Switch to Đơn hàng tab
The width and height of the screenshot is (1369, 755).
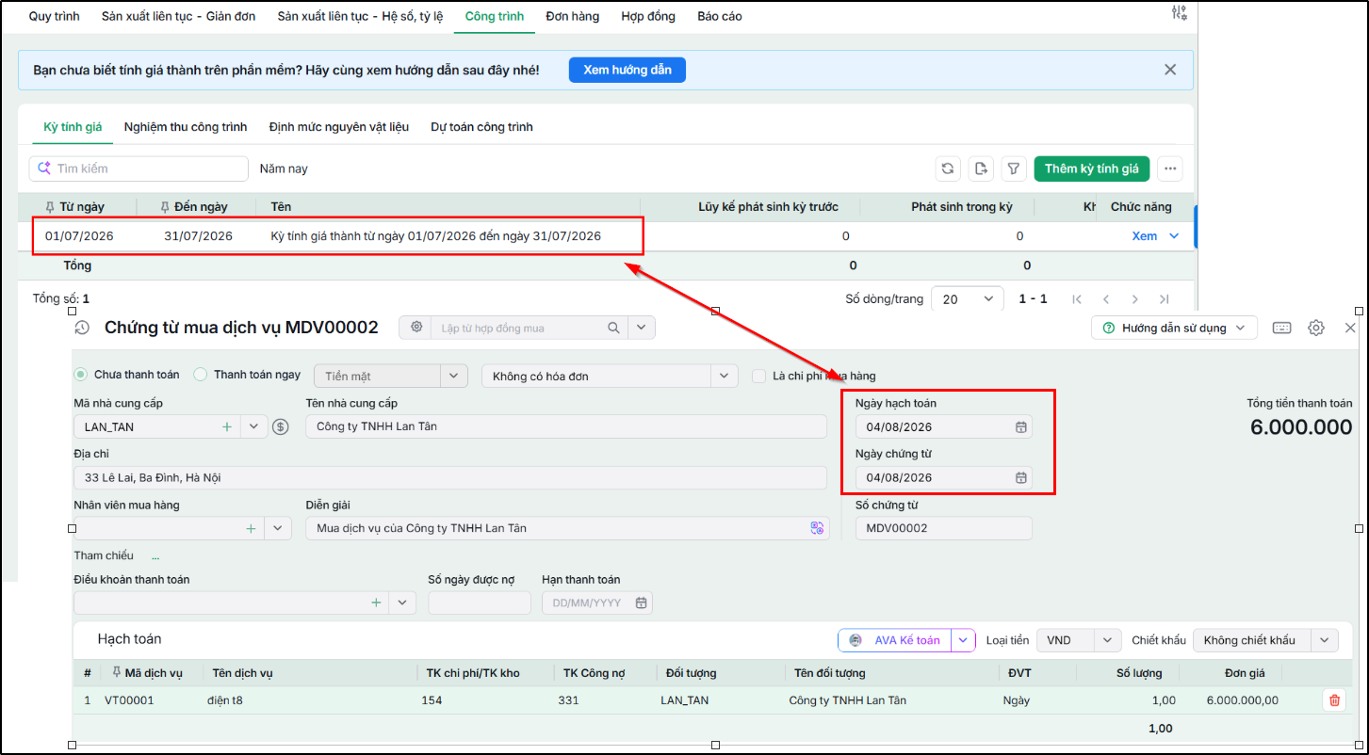click(x=573, y=16)
